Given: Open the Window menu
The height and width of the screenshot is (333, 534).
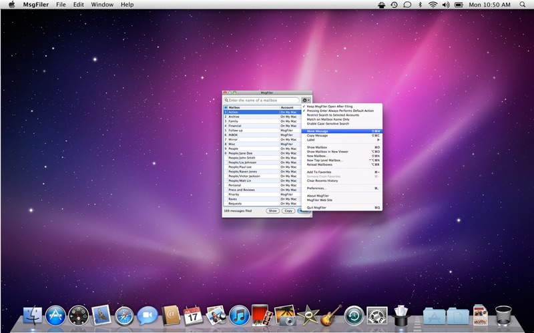Looking at the screenshot, I should click(x=102, y=5).
